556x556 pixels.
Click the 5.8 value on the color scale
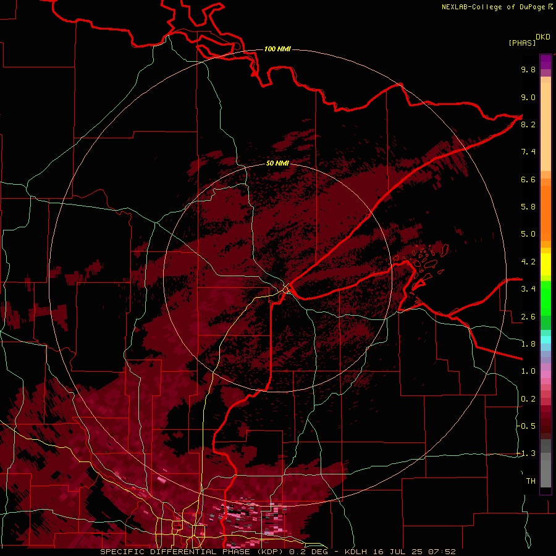[x=528, y=207]
